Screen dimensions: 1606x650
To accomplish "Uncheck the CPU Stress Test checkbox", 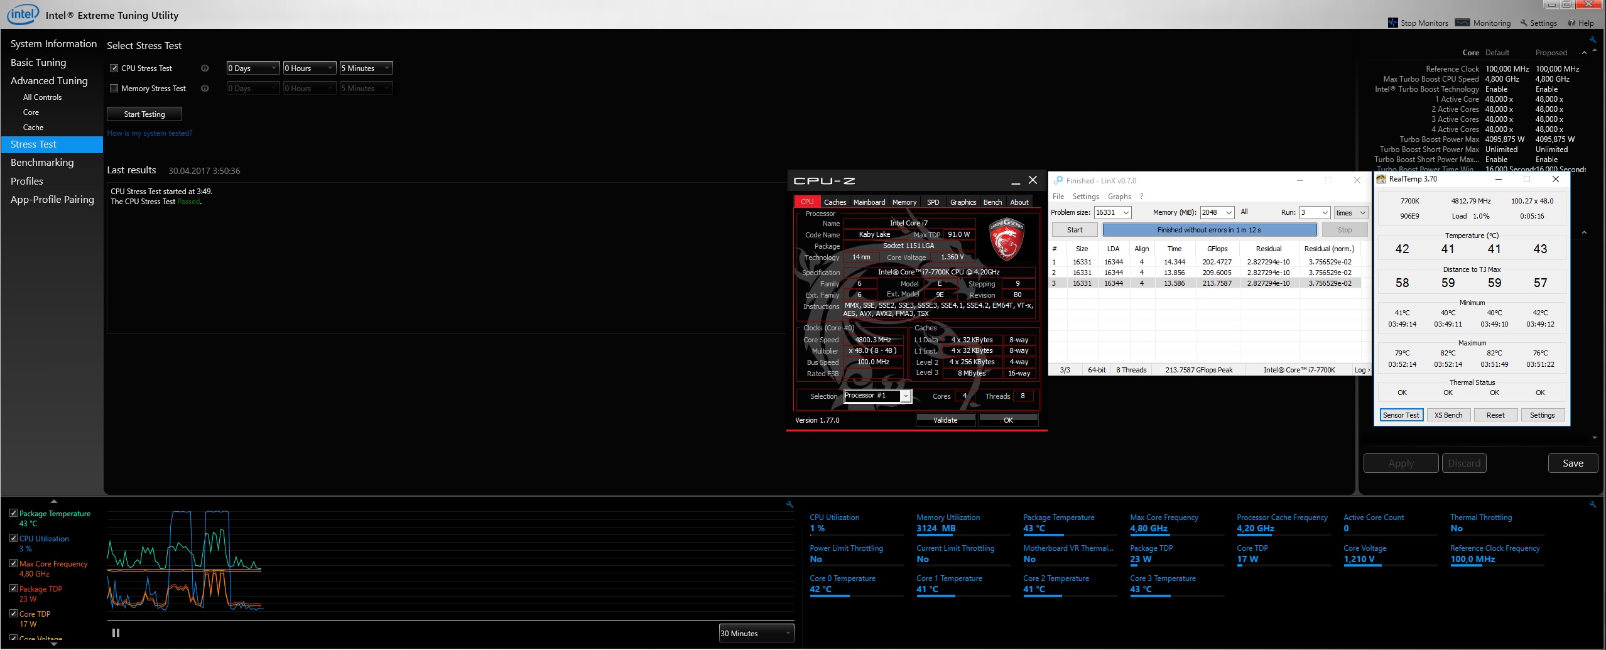I will click(114, 68).
